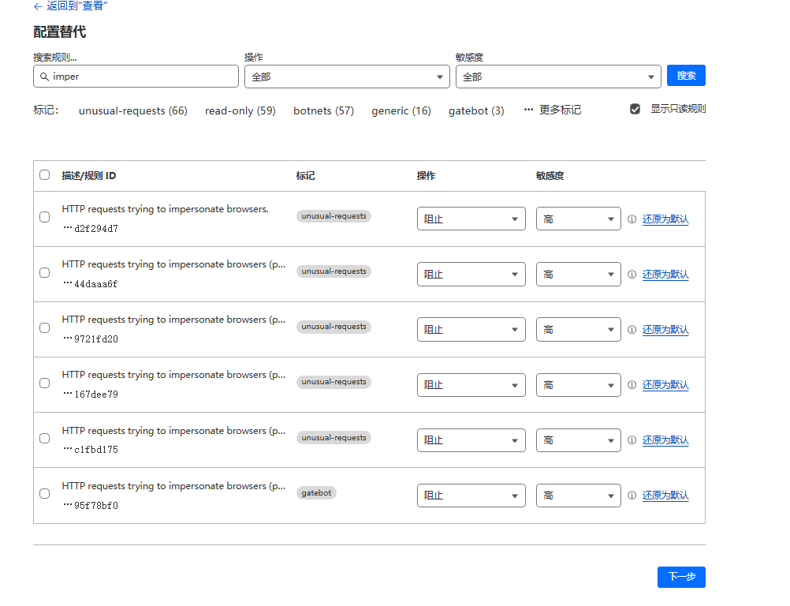This screenshot has width=790, height=606.
Task: Click the back arrow to return to 查看
Action: pyautogui.click(x=38, y=6)
